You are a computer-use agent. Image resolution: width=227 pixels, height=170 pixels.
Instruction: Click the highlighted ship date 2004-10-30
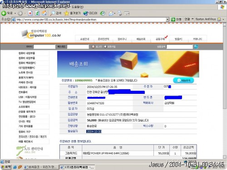(x=94, y=131)
